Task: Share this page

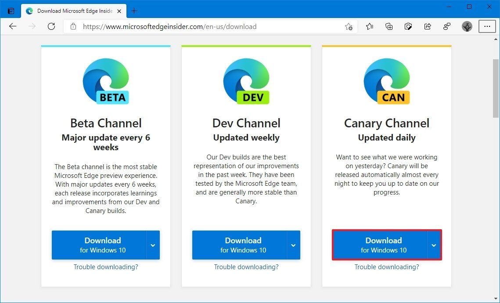Action: [x=427, y=26]
